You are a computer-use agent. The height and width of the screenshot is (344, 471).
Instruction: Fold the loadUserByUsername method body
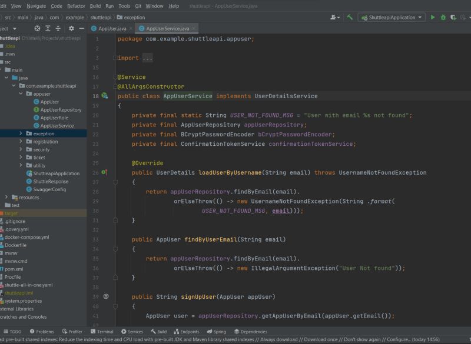coord(115,182)
